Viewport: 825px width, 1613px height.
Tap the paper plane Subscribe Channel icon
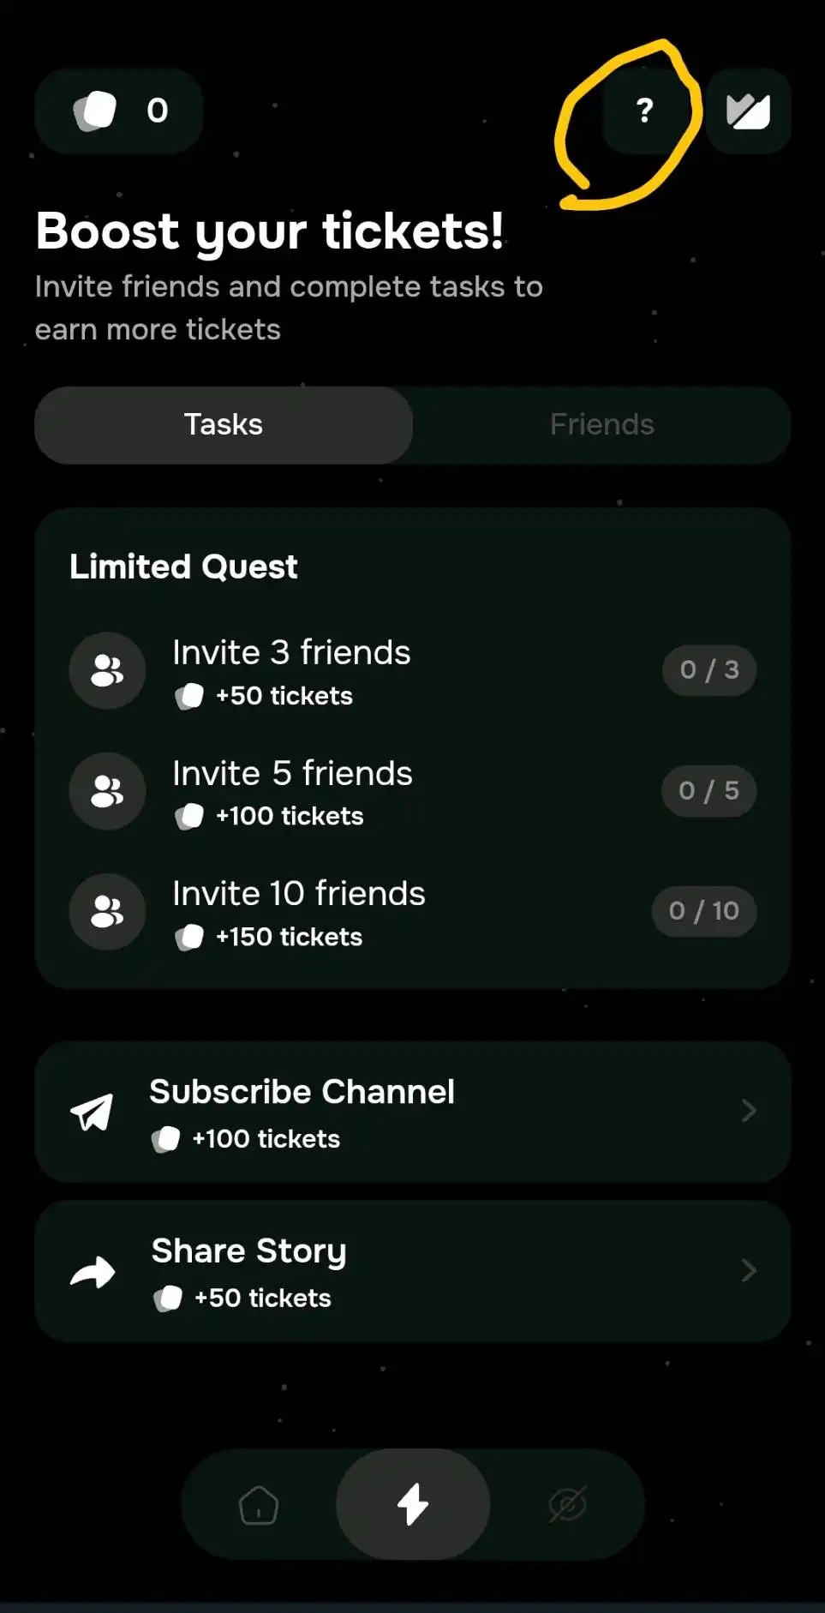[93, 1112]
